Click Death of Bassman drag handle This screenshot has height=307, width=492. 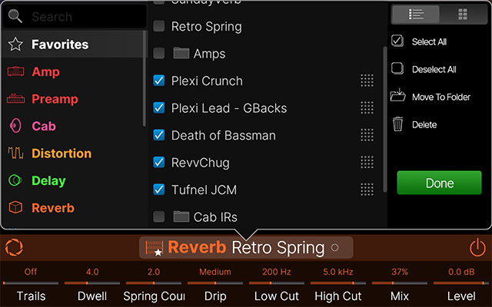click(367, 135)
